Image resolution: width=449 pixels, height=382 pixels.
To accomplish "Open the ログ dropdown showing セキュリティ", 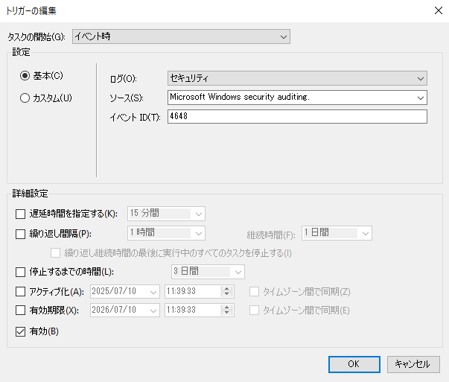I will point(297,78).
